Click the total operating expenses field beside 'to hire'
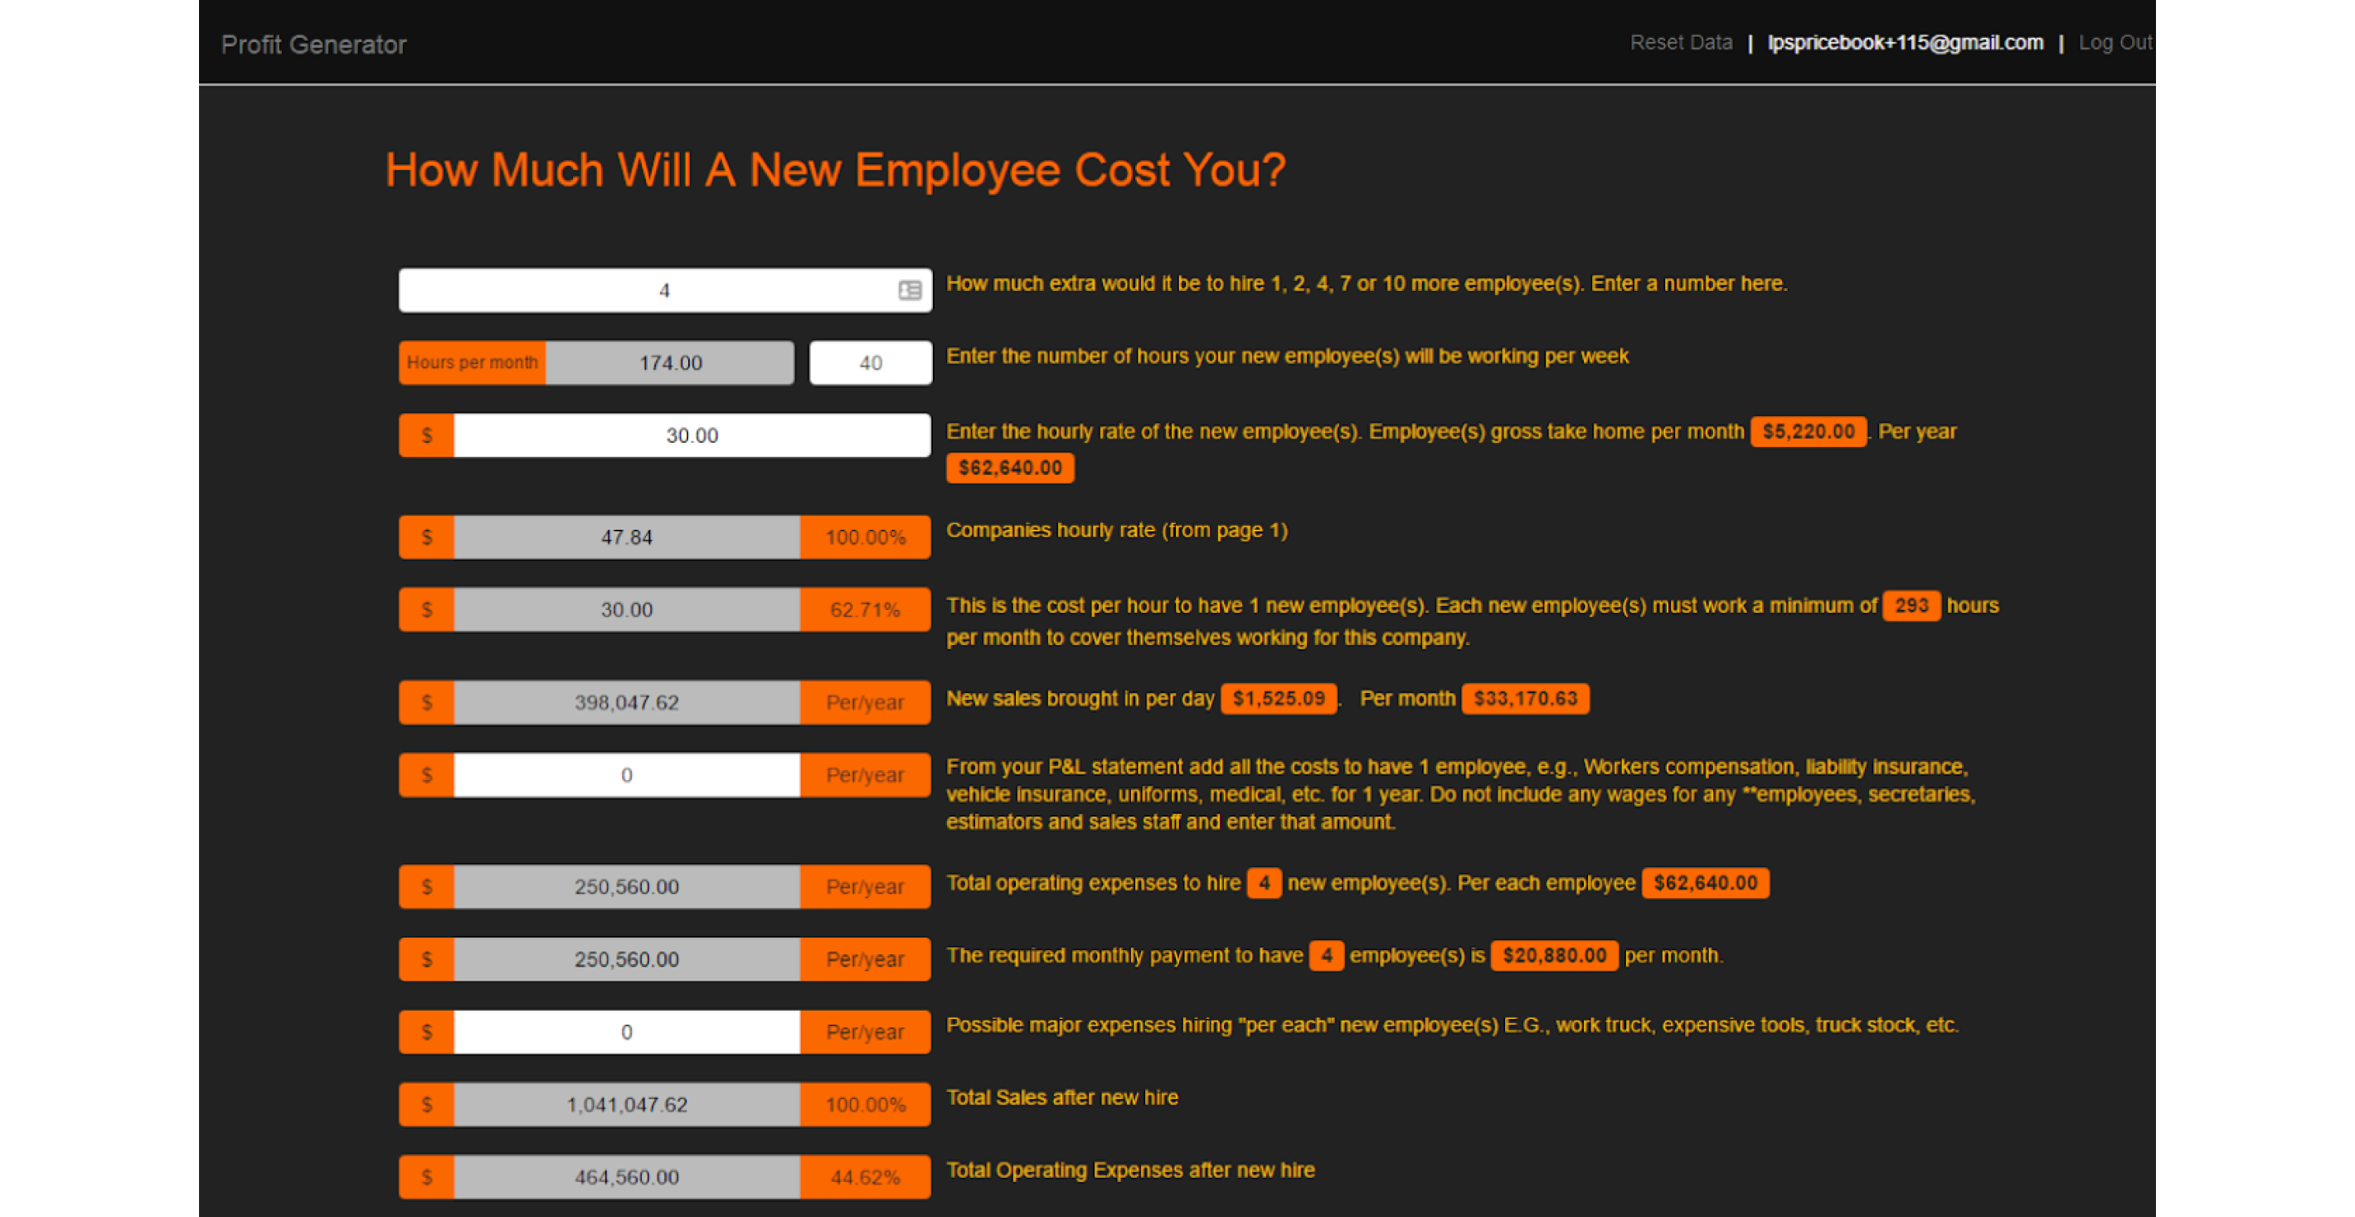Image resolution: width=2355 pixels, height=1217 pixels. pyautogui.click(x=626, y=886)
